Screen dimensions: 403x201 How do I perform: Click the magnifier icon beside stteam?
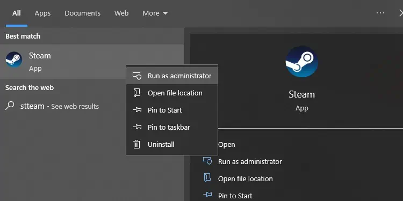(x=10, y=106)
